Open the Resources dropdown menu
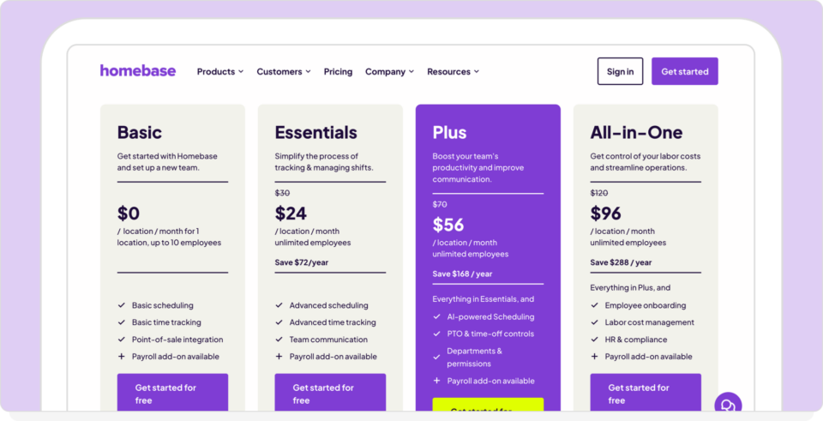This screenshot has width=823, height=421. (453, 72)
